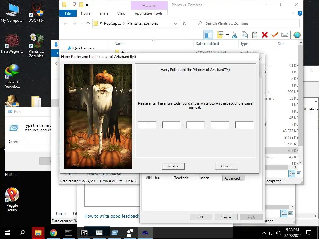
Task: Switch to large icons view in Explorer status bar
Action: [x=299, y=173]
